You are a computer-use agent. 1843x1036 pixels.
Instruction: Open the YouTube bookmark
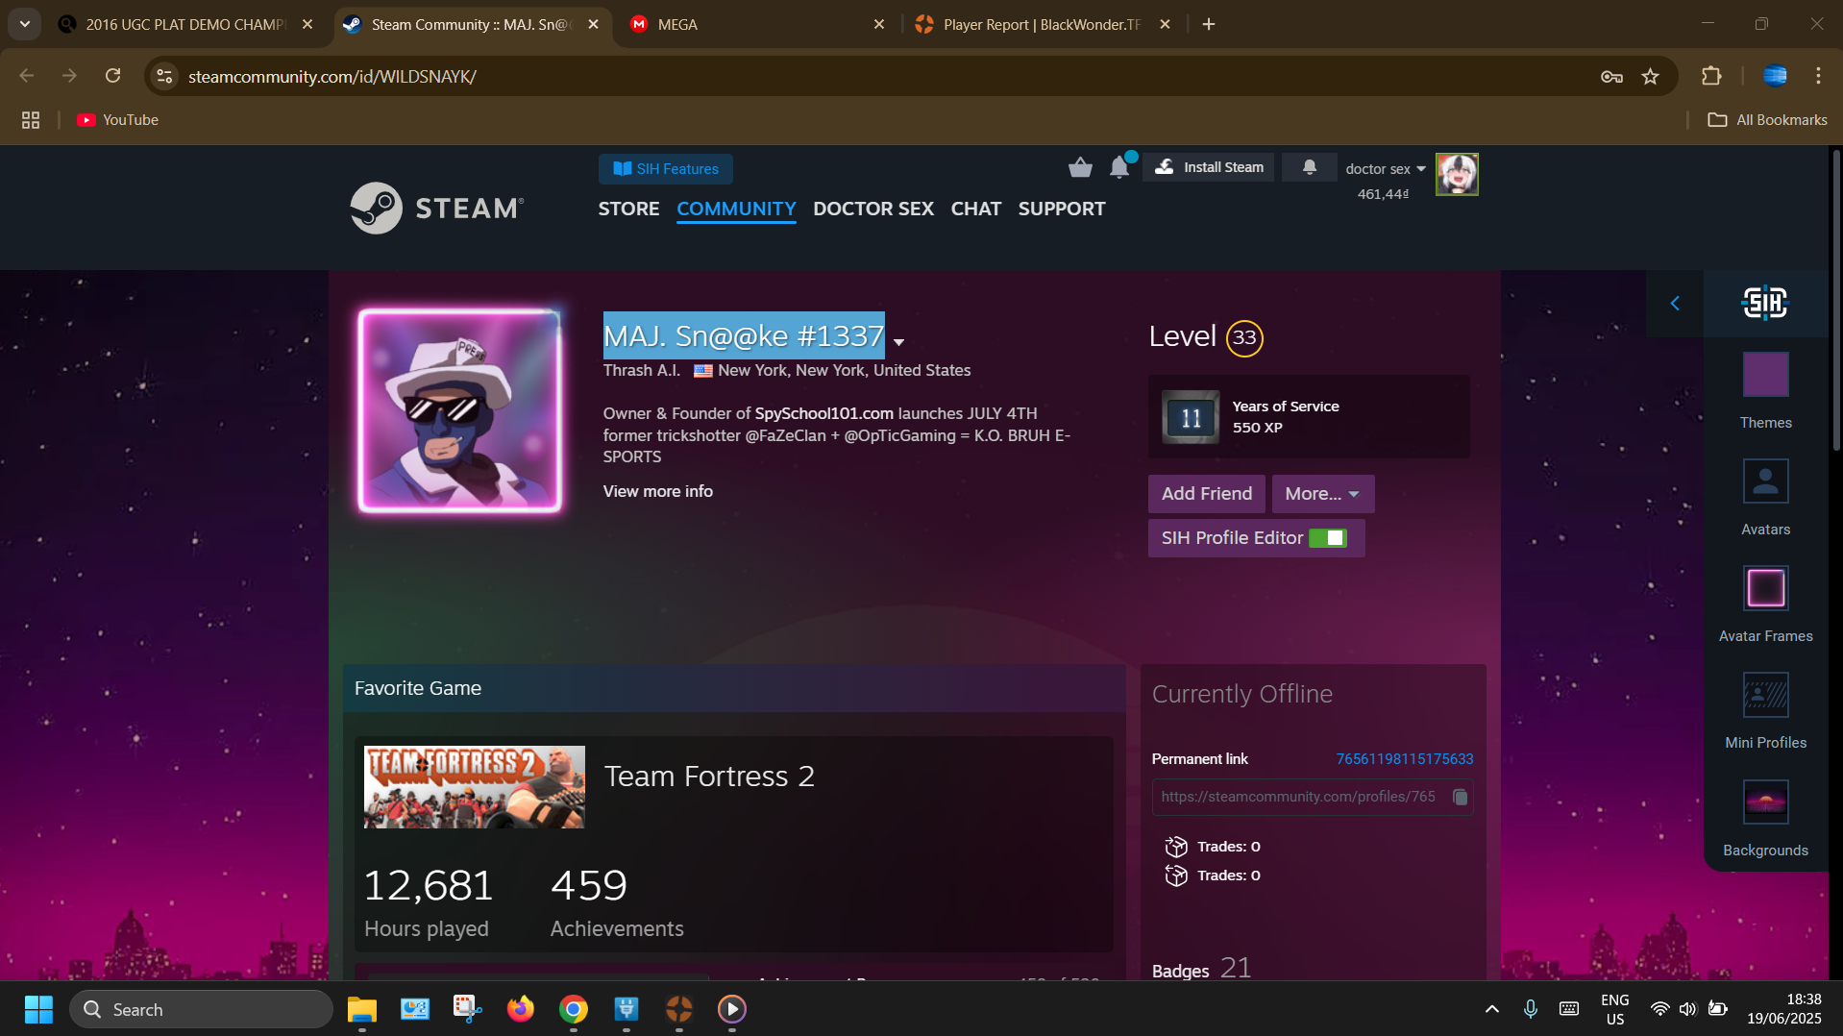(117, 120)
